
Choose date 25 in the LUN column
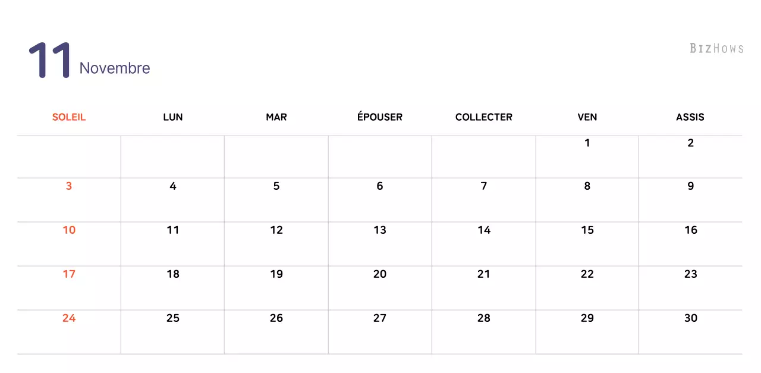[172, 318]
